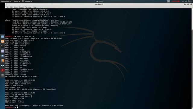The width and height of the screenshot is (193, 109).
Task: Open the clock showing Tue 13:43
Action: click(x=99, y=1)
